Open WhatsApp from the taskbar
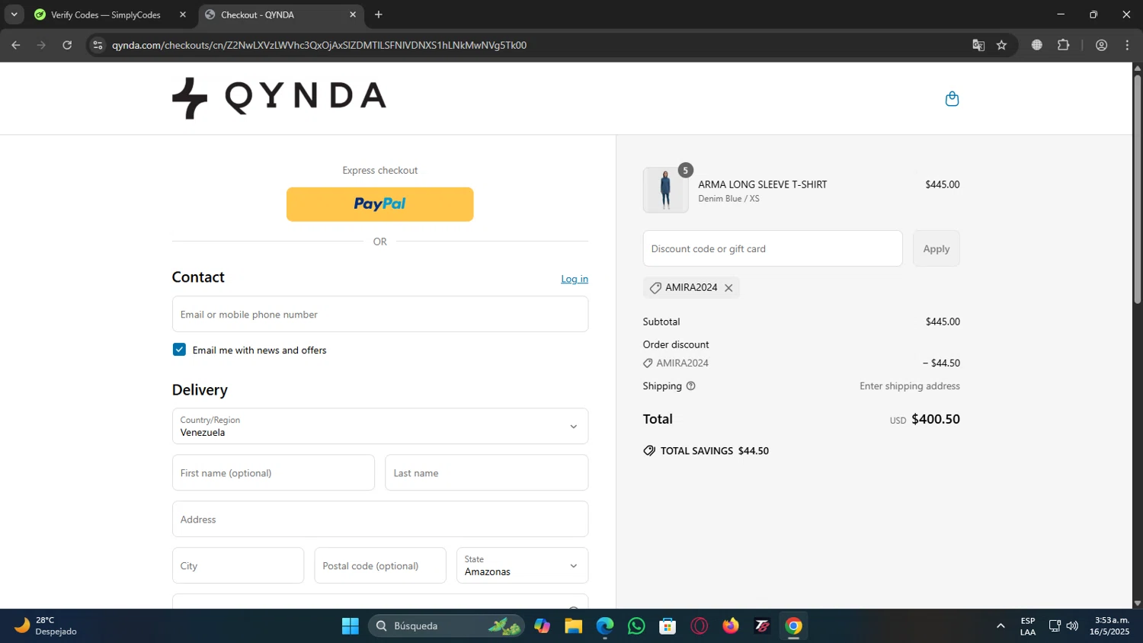The width and height of the screenshot is (1143, 643). point(636,626)
